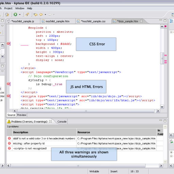Screen dimensions: 174x174
Task: Open the Forward navigation history dropdown
Action: (x=54, y=15)
